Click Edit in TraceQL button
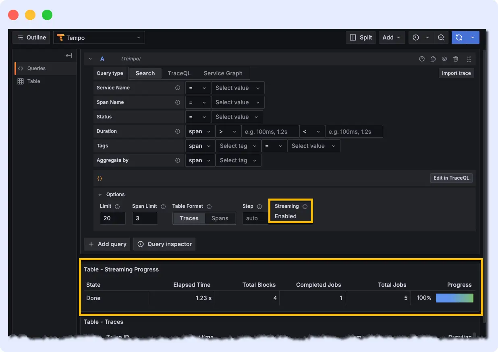The height and width of the screenshot is (352, 498). click(x=451, y=178)
